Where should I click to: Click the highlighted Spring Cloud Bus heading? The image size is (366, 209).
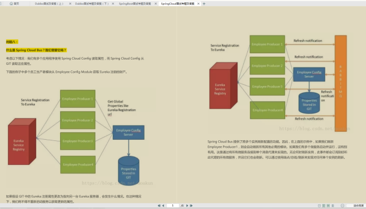(x=36, y=50)
